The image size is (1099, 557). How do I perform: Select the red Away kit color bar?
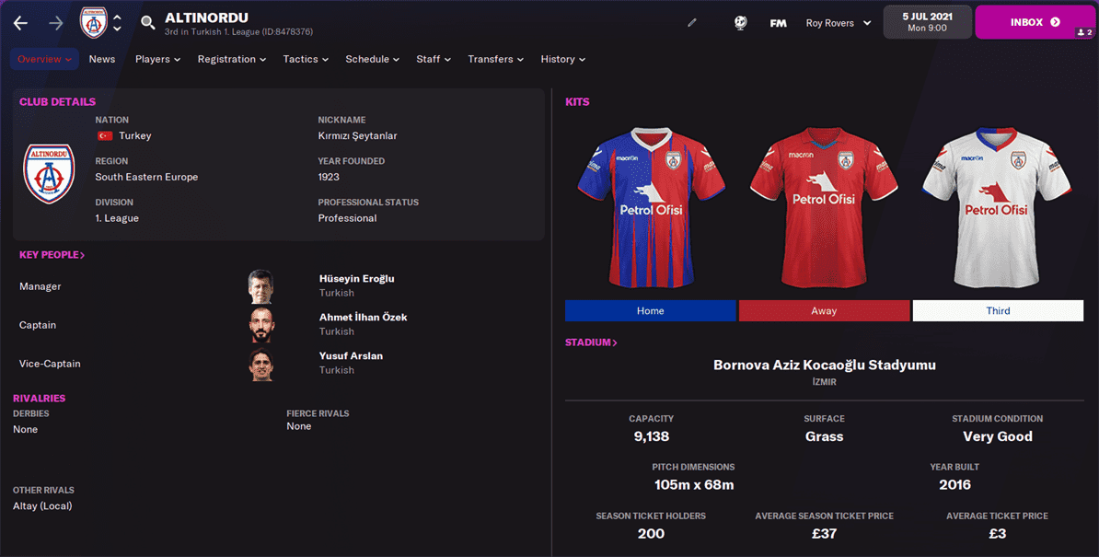click(825, 310)
